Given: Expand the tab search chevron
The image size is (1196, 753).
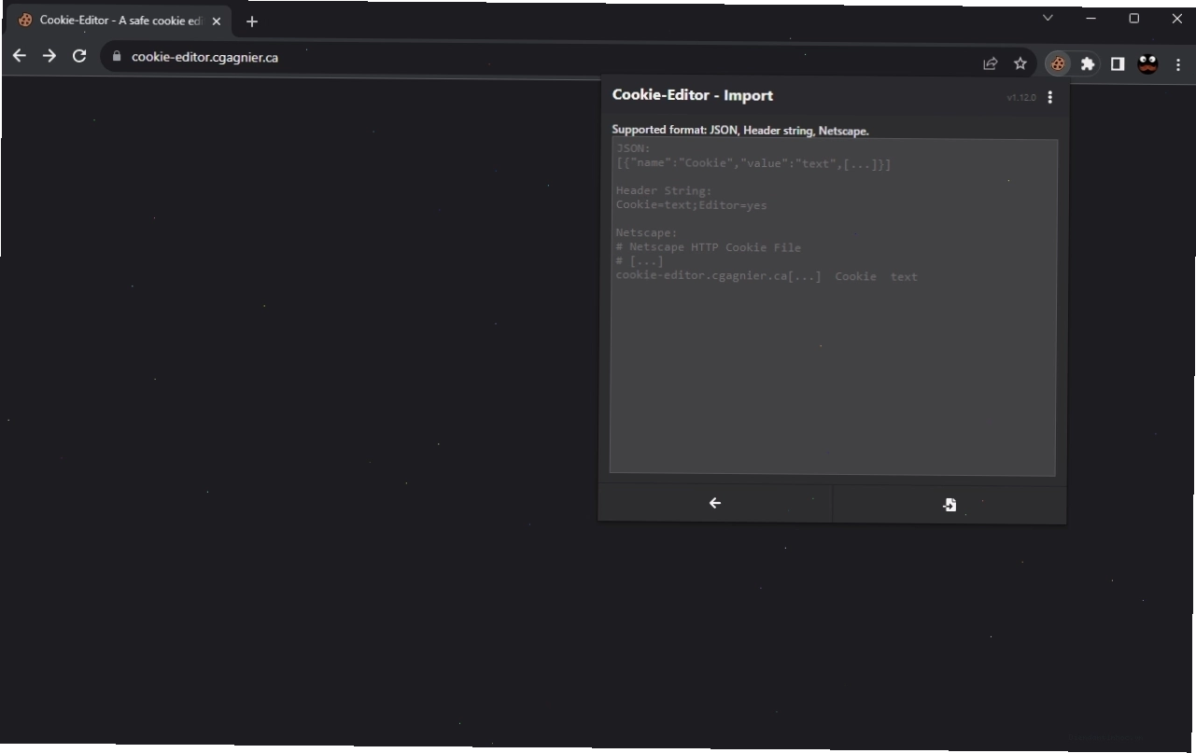Looking at the screenshot, I should click(x=1048, y=18).
